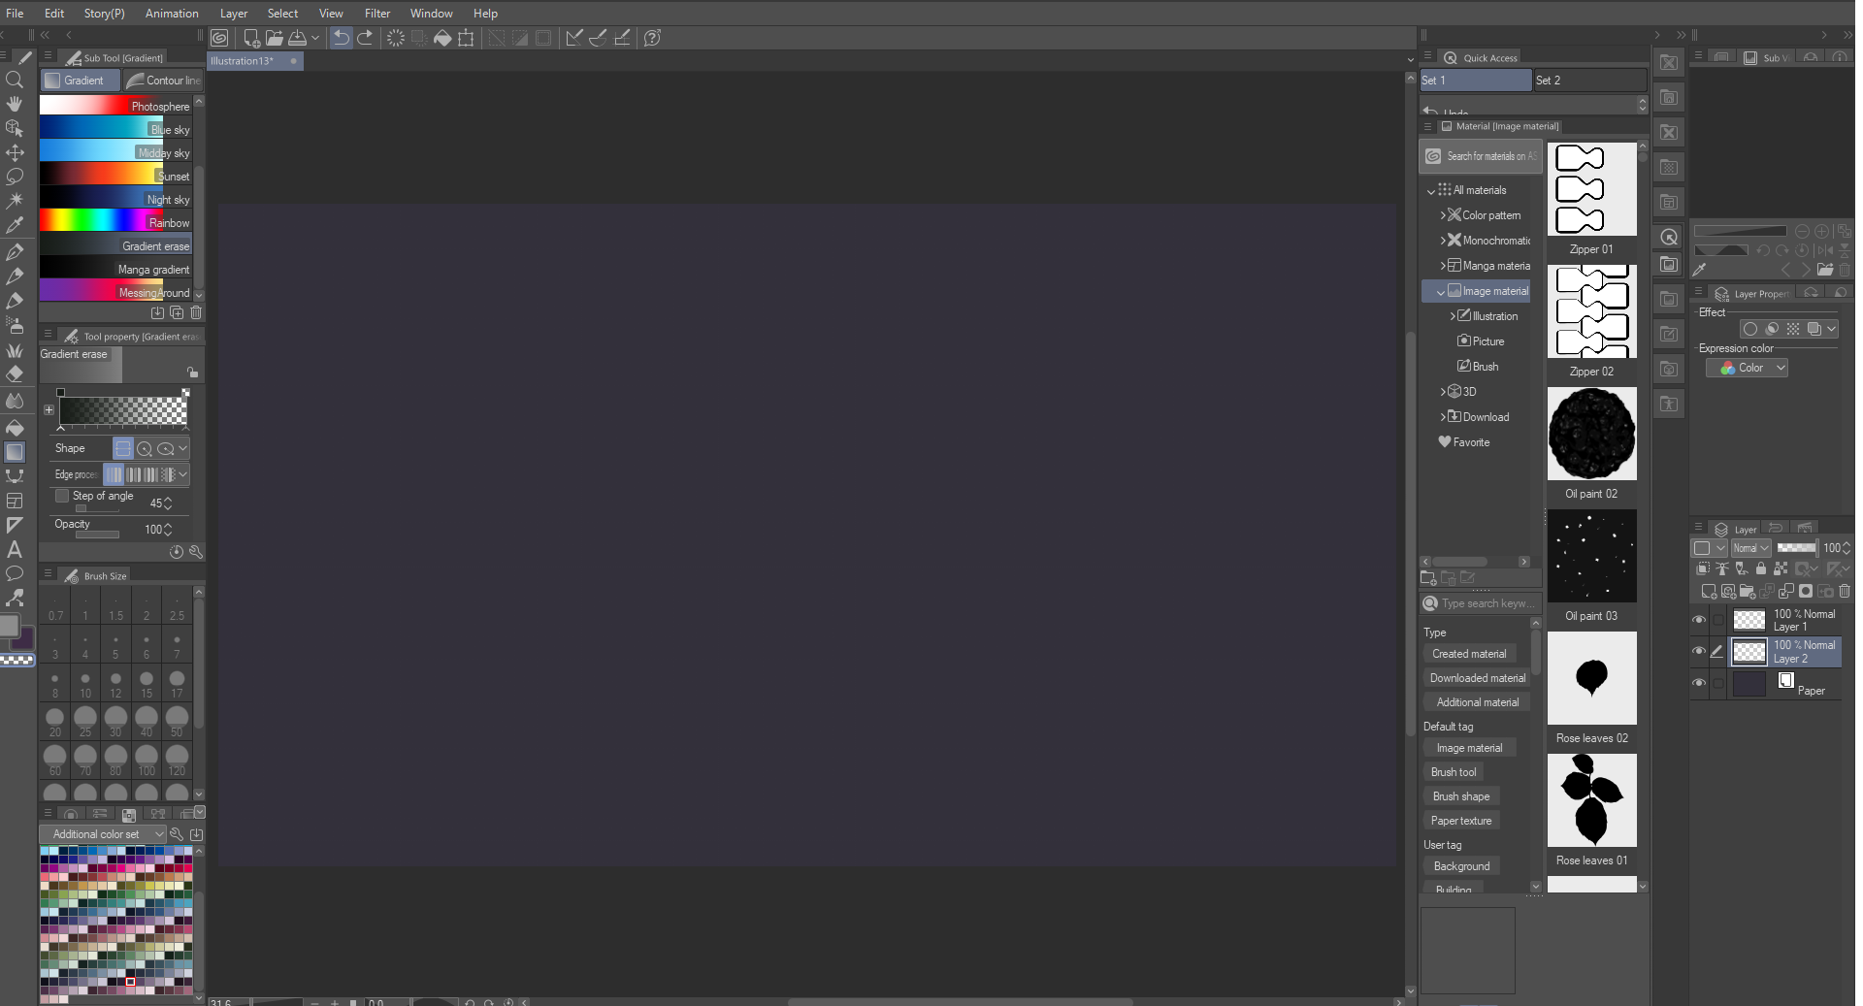Open the Filter menu
The image size is (1863, 1006).
click(x=377, y=13)
